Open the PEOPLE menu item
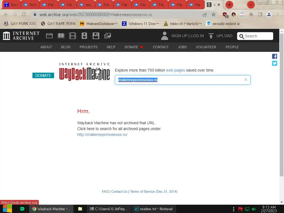The width and height of the screenshot is (284, 213). [x=232, y=47]
